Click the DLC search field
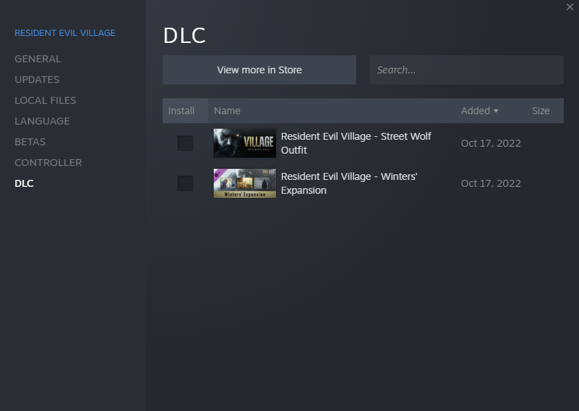 (x=466, y=70)
